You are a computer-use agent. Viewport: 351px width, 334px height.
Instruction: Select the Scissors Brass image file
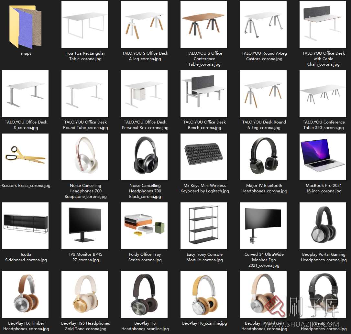tap(25, 157)
